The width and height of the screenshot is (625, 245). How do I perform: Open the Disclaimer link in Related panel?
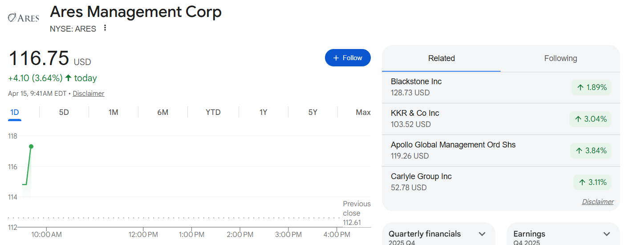[x=597, y=202]
